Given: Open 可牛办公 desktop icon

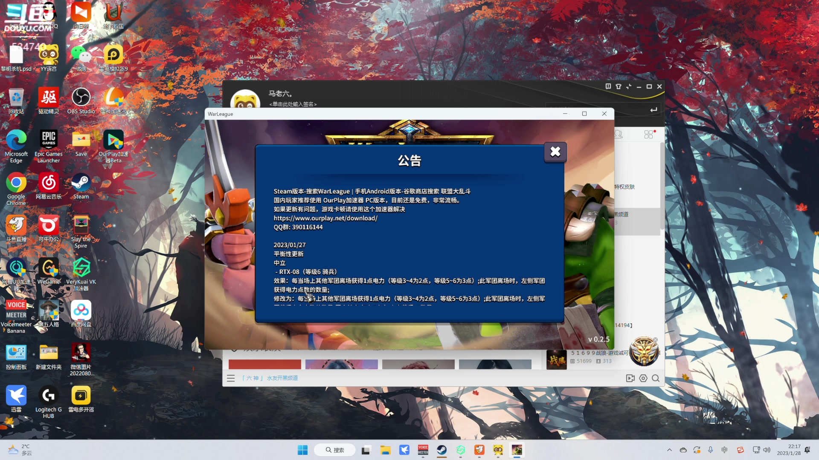Looking at the screenshot, I should pyautogui.click(x=49, y=229).
